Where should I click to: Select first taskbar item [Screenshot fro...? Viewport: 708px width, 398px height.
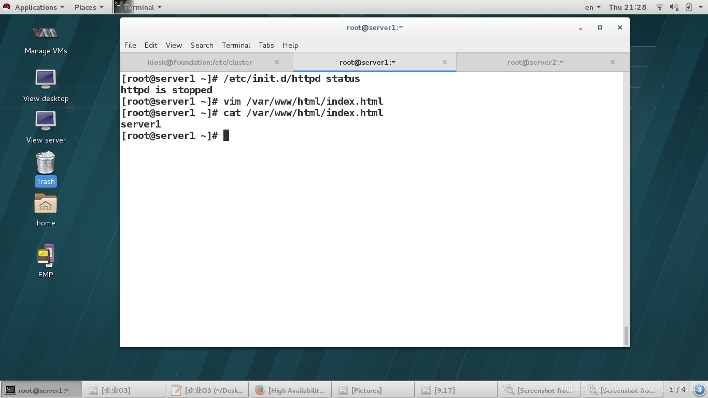540,390
